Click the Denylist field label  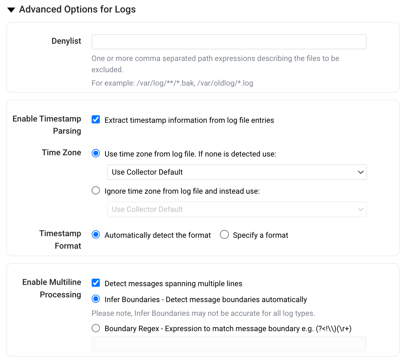click(66, 41)
